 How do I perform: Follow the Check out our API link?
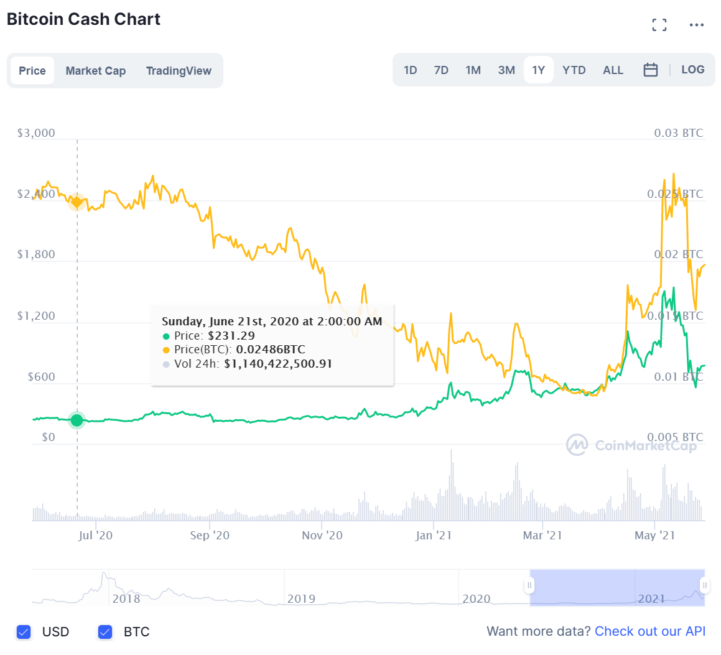coord(650,631)
